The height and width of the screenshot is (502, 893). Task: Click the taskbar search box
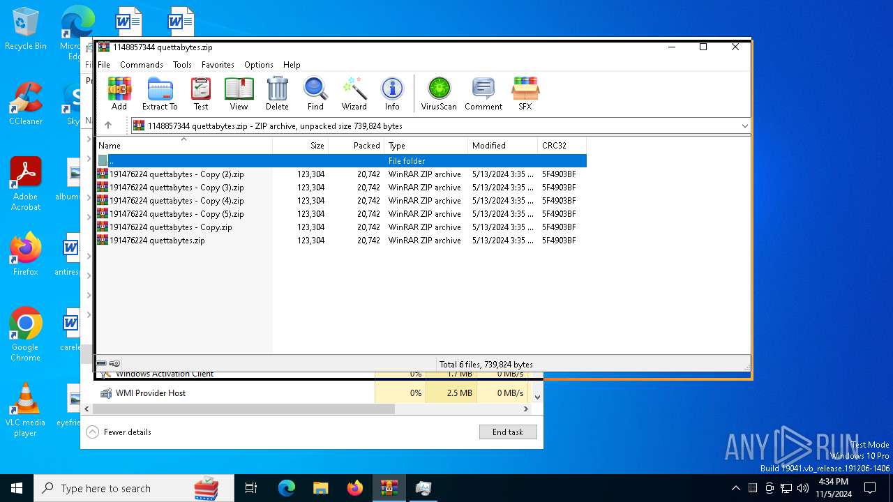point(134,488)
